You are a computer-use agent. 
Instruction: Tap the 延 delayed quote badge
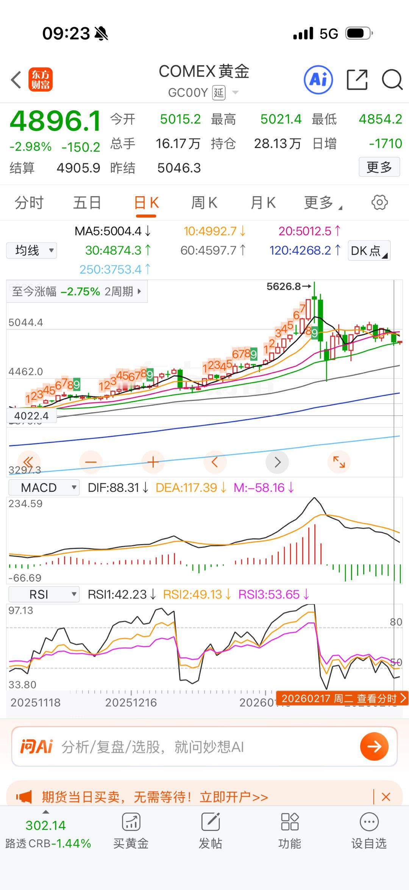click(219, 93)
